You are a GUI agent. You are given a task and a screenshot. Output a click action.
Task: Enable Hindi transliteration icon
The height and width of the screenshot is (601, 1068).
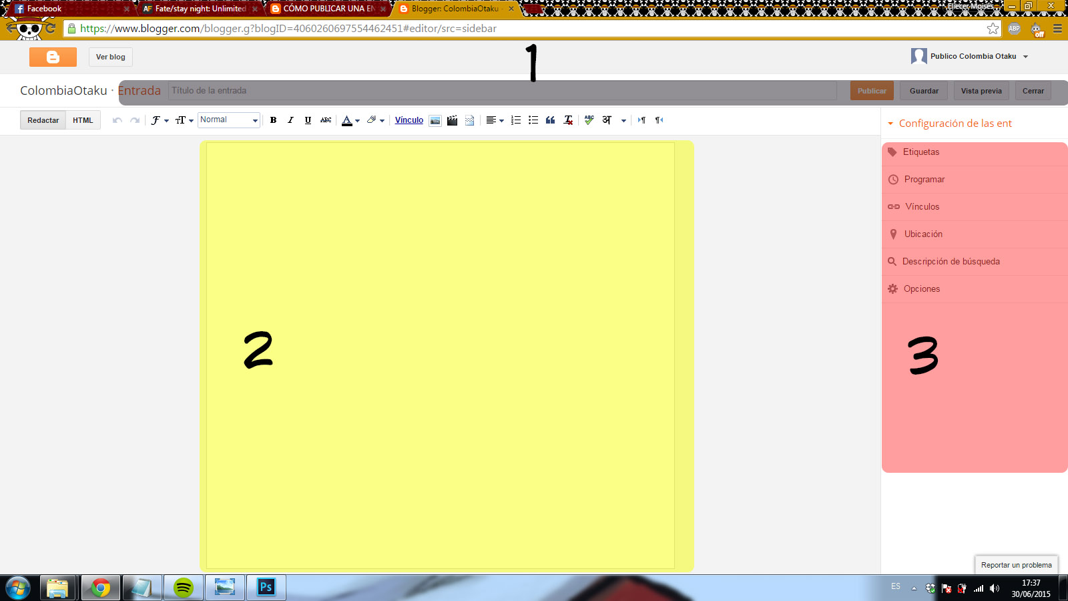pos(607,120)
